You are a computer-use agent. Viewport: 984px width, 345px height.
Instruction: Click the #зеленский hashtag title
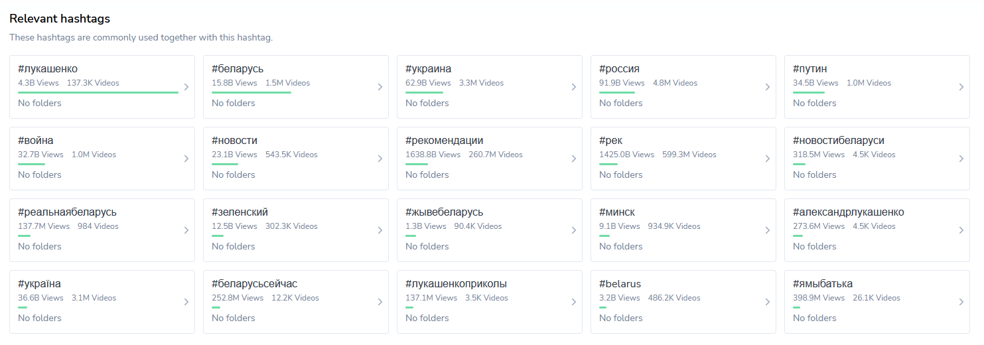(x=240, y=212)
